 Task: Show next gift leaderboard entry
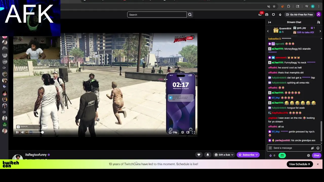click(320, 31)
